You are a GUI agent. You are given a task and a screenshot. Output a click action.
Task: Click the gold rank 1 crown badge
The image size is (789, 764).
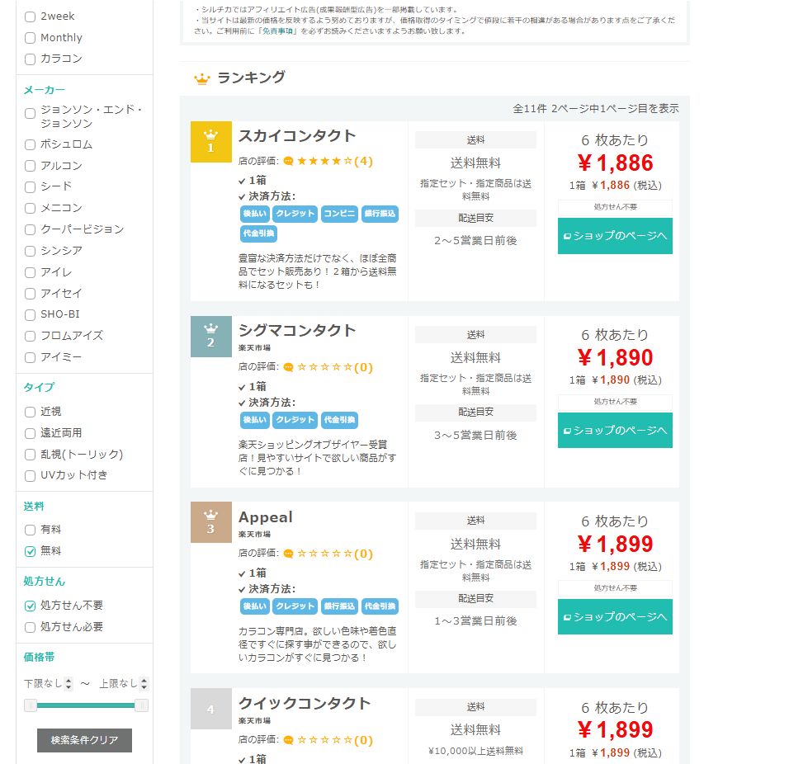click(210, 142)
